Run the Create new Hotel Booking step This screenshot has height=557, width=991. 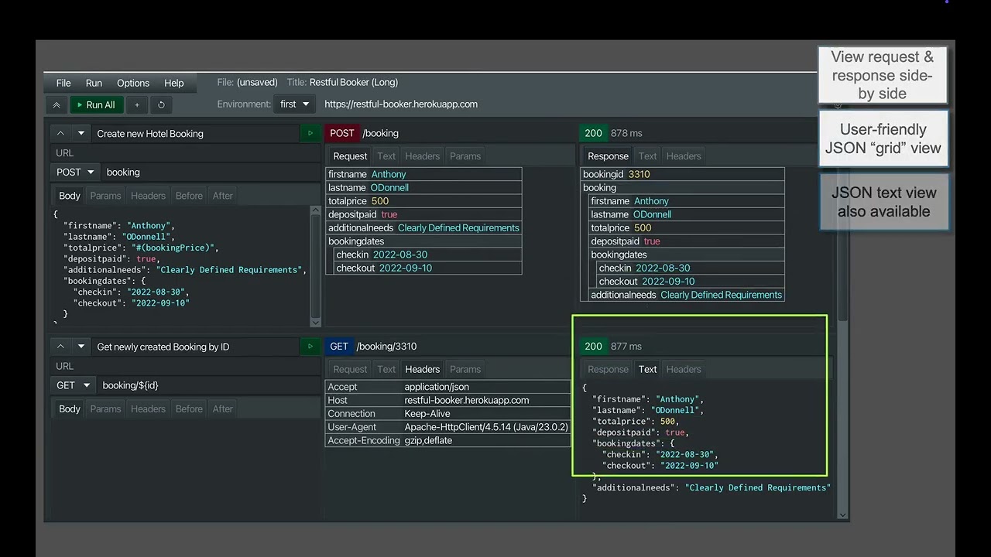click(x=310, y=133)
